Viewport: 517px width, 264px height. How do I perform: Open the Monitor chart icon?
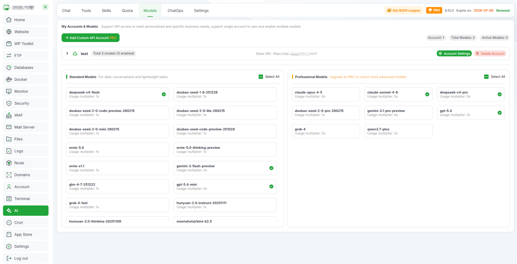coord(9,91)
